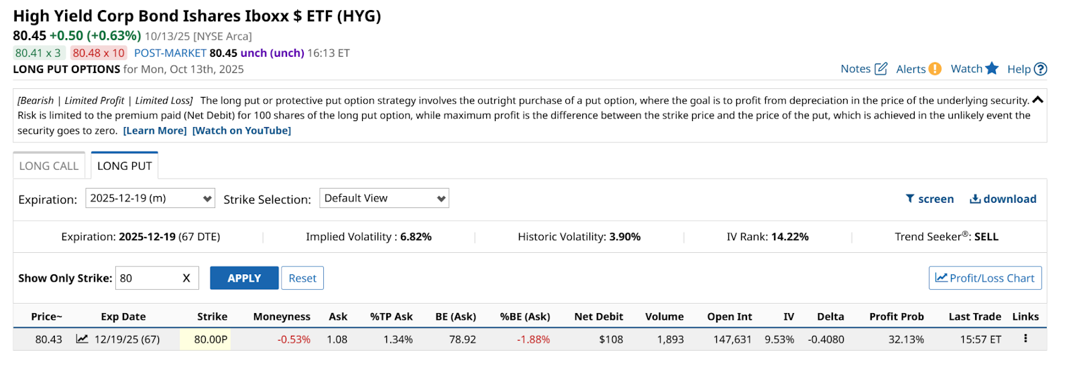1073x370 pixels.
Task: Click the screen filter funnel icon
Action: [910, 199]
